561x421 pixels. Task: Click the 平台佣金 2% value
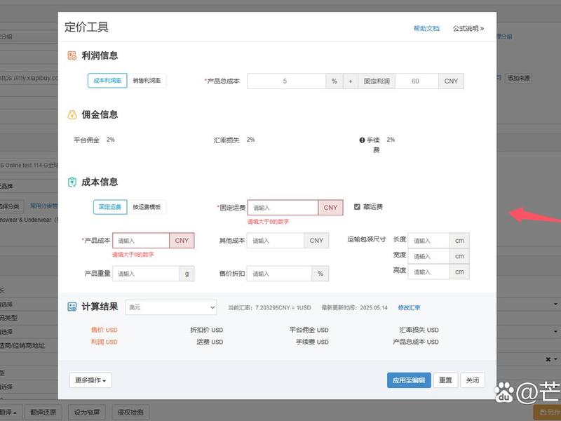coord(111,140)
